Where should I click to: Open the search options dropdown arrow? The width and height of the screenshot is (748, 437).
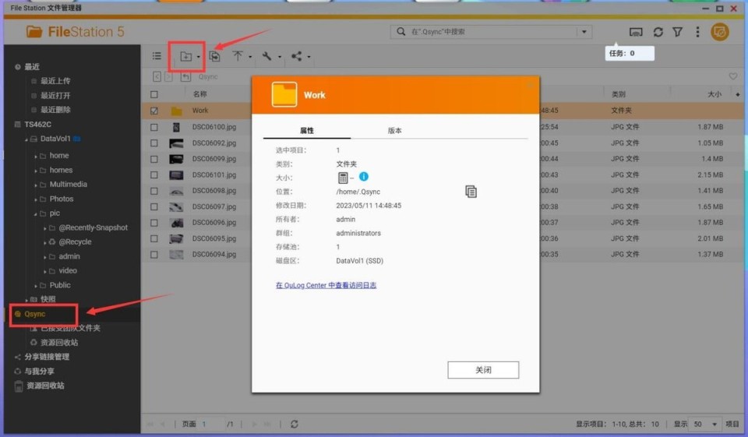584,32
